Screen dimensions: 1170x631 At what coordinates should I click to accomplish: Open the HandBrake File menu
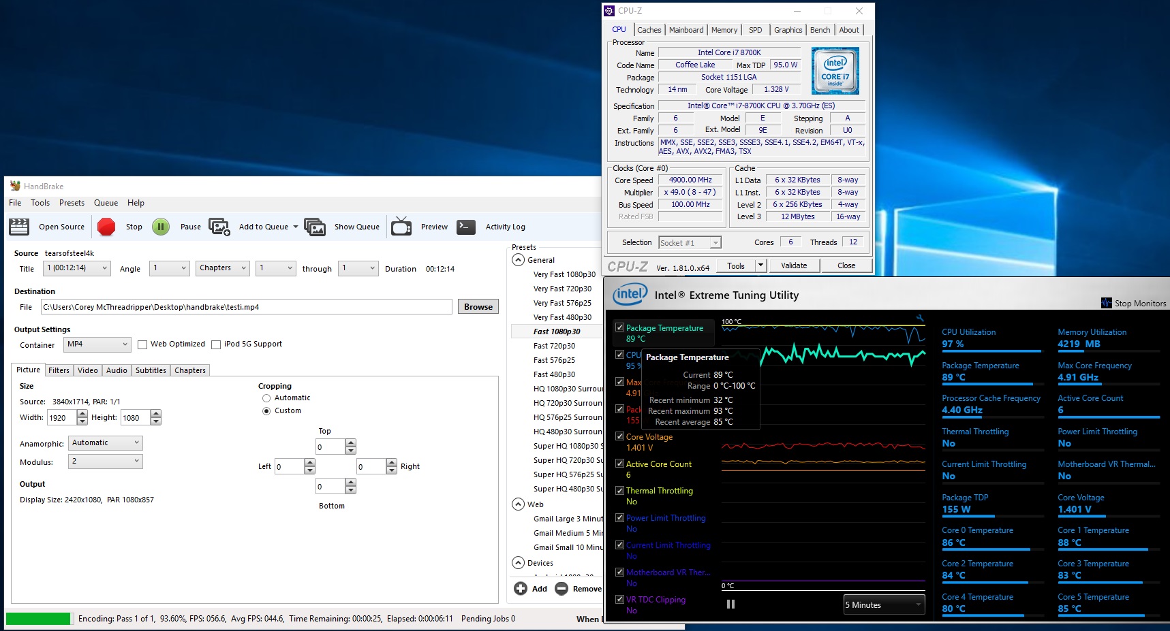pos(15,203)
